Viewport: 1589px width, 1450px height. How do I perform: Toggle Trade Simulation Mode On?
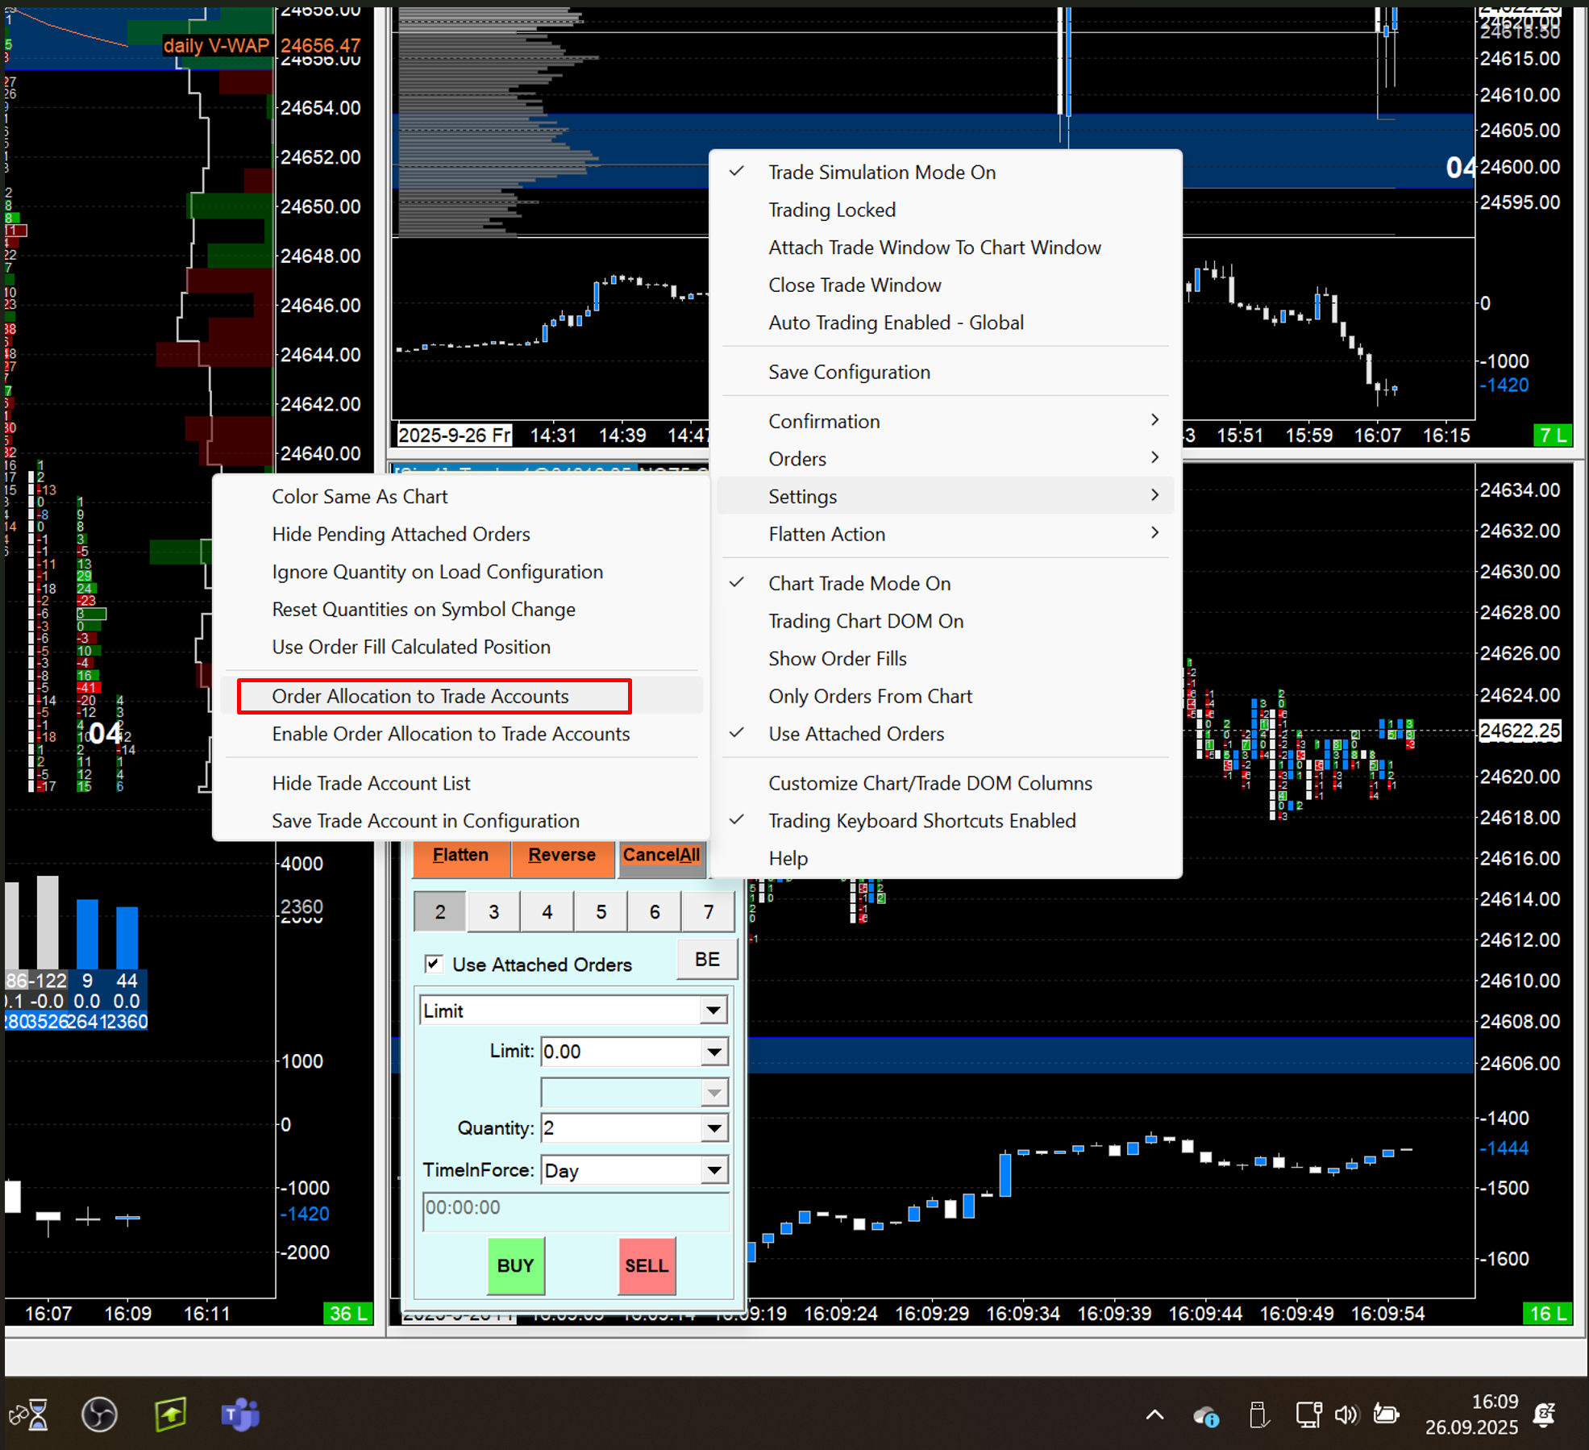click(881, 173)
